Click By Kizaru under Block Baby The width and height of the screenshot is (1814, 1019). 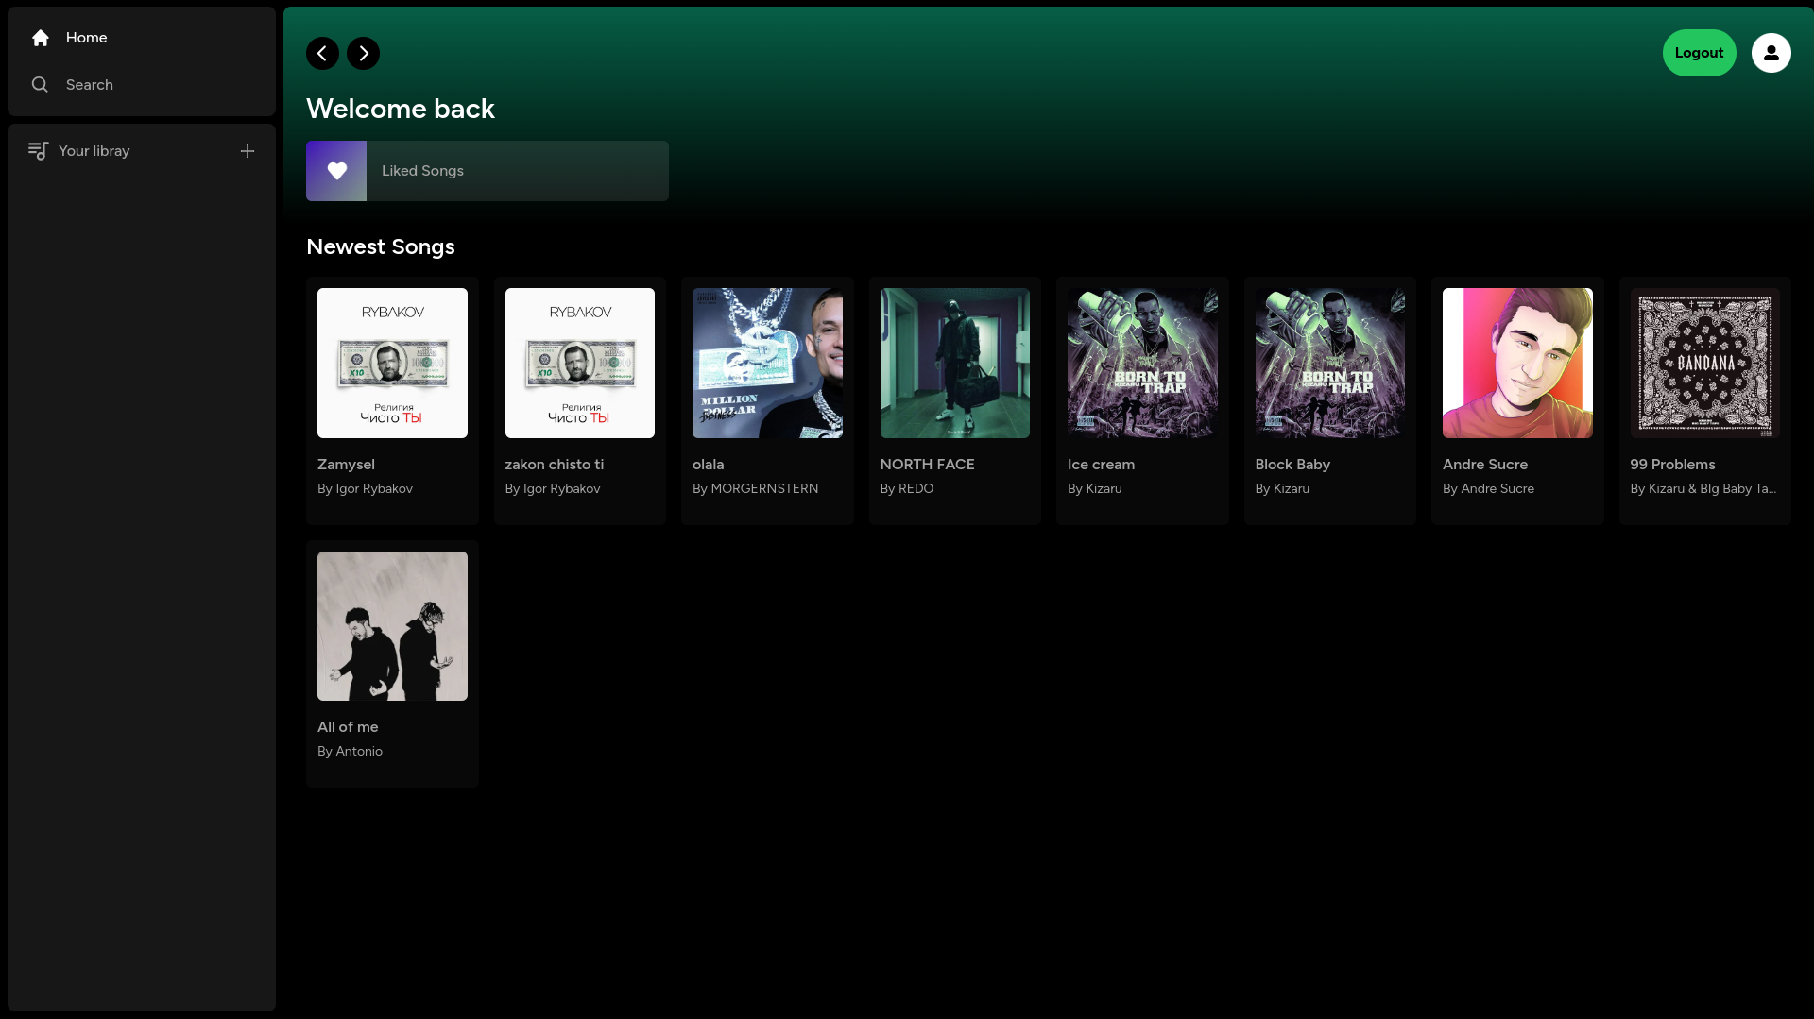tap(1283, 489)
